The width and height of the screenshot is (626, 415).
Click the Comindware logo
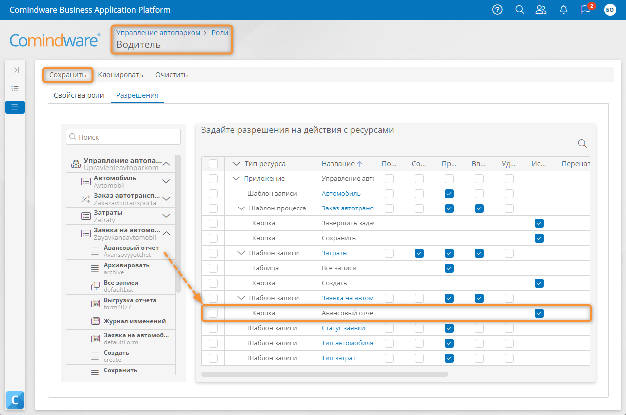55,40
